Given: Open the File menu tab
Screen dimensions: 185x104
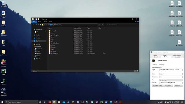Looking at the screenshot, I should click(x=34, y=22).
